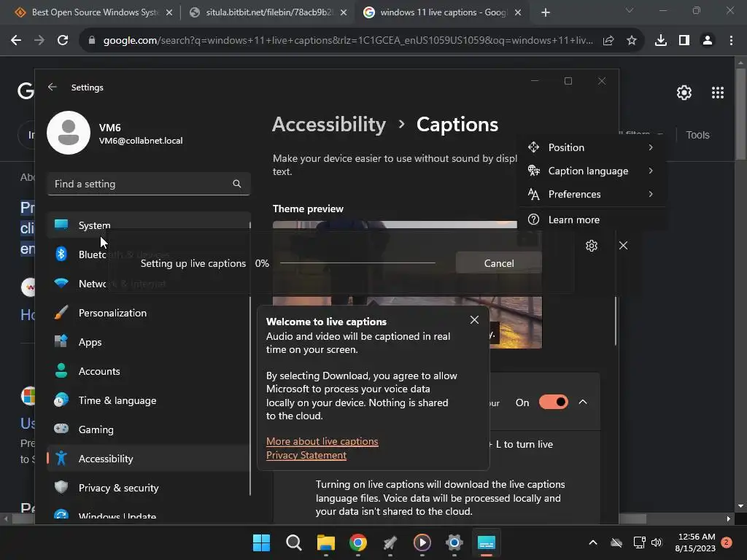Bookmark this page with the star icon
The width and height of the screenshot is (747, 560).
(x=632, y=41)
